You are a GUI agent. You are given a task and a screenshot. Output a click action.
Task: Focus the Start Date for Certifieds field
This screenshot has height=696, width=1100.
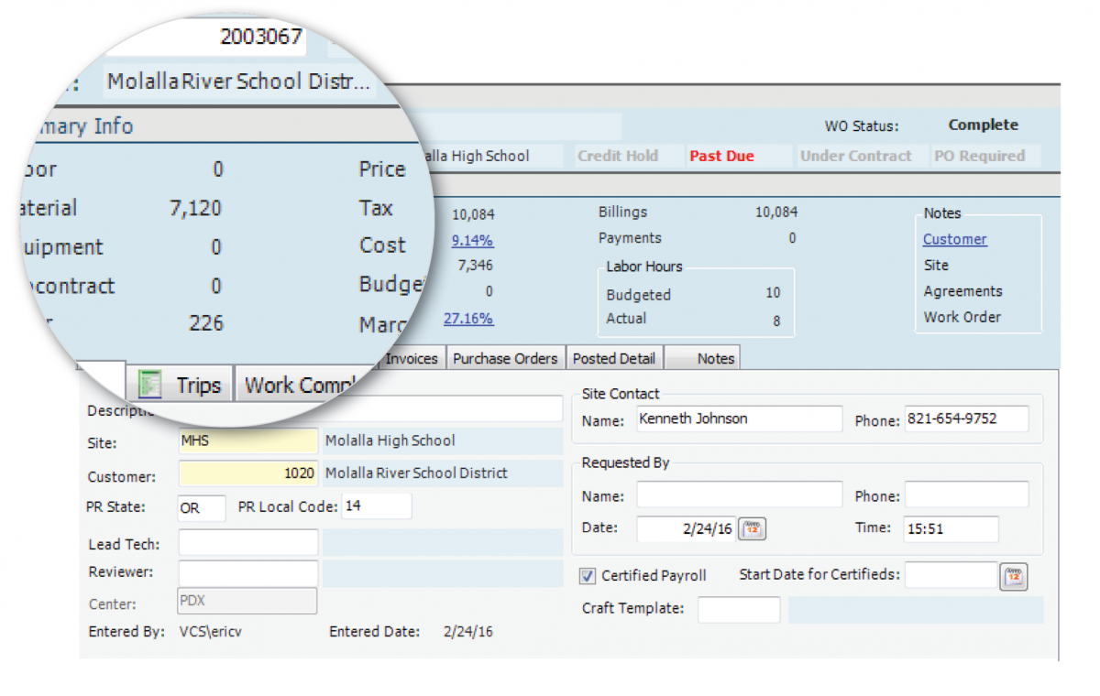(951, 575)
